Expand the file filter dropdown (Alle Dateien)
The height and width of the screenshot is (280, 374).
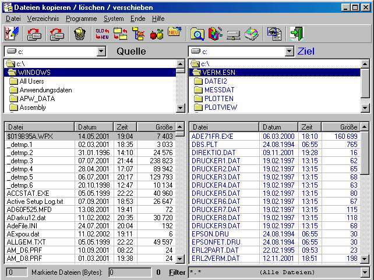pos(365,272)
